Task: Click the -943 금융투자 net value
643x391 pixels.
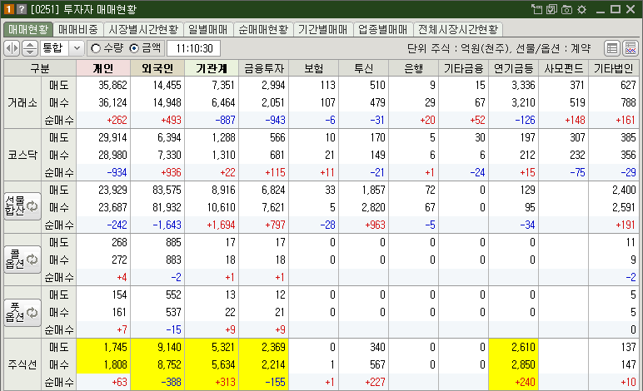Action: point(275,120)
